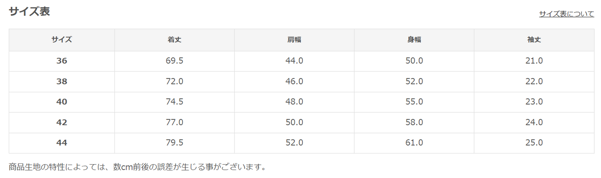Click body width value 61.0

414,143
